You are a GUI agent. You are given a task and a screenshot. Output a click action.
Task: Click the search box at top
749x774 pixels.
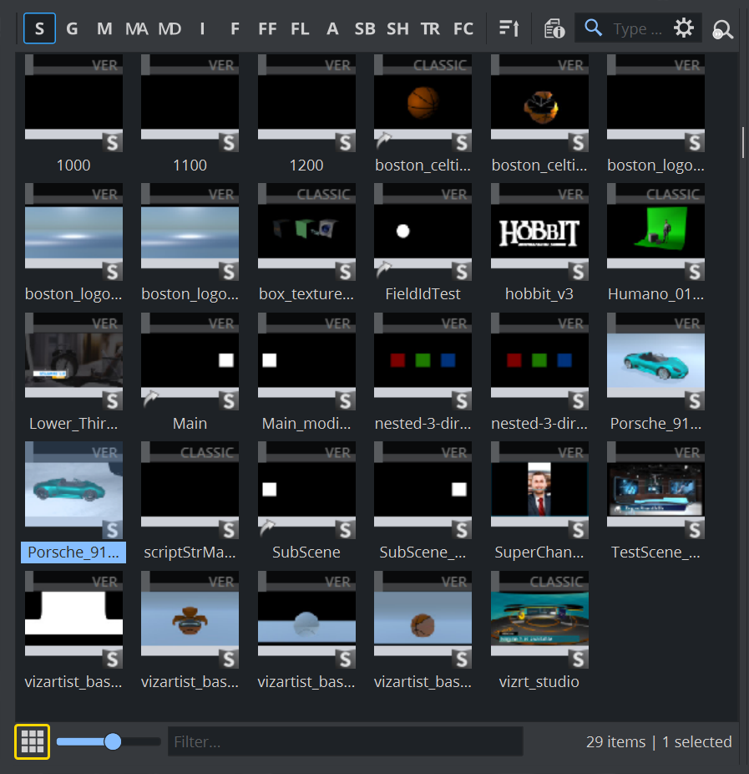[636, 28]
